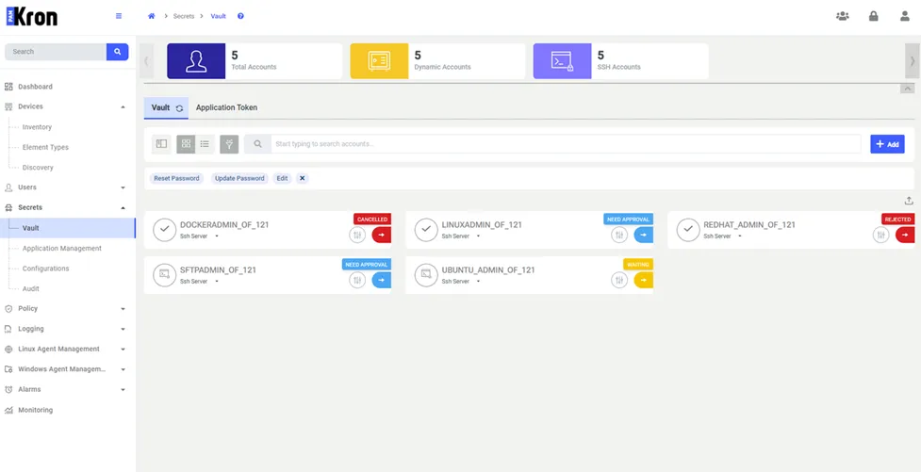Image resolution: width=921 pixels, height=472 pixels.
Task: Click the filter icon in the toolbar
Action: tap(229, 144)
